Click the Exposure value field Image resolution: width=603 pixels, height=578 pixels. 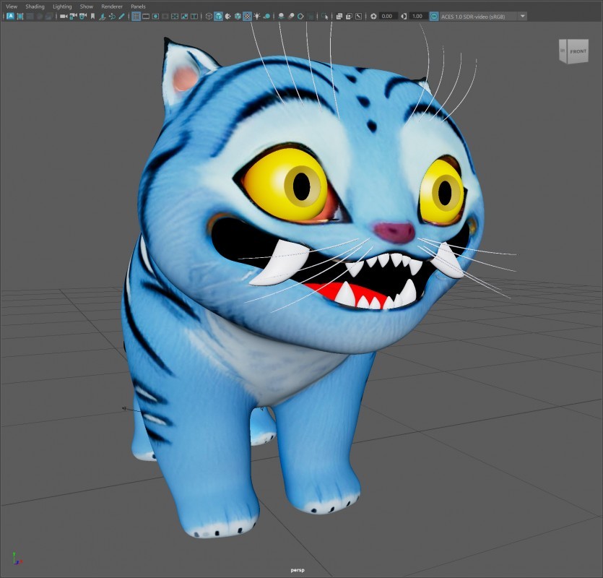click(388, 16)
